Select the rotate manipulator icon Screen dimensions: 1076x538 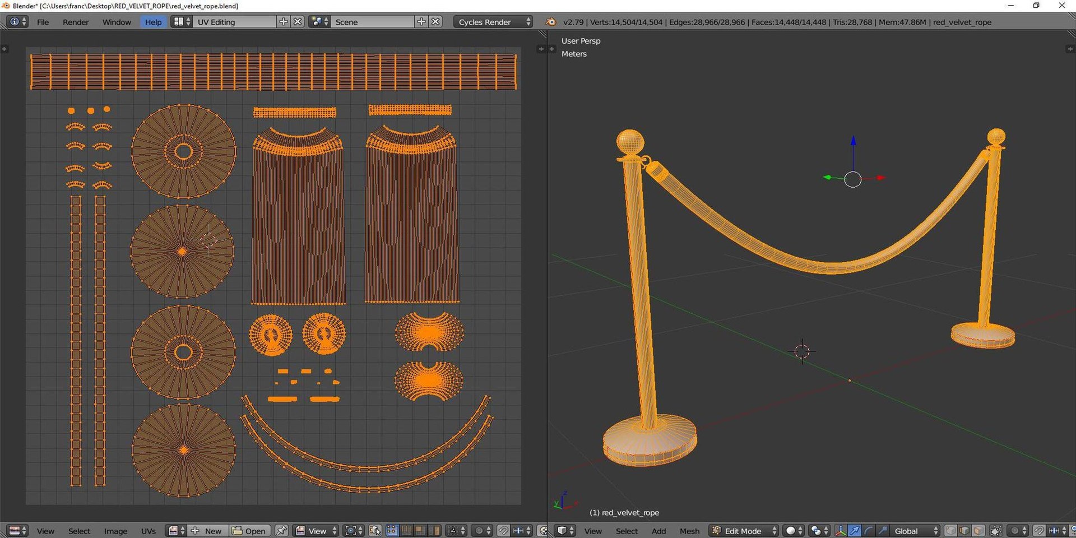pos(869,531)
